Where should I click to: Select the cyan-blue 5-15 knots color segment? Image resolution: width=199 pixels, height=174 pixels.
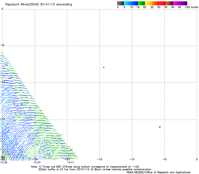point(131,3)
